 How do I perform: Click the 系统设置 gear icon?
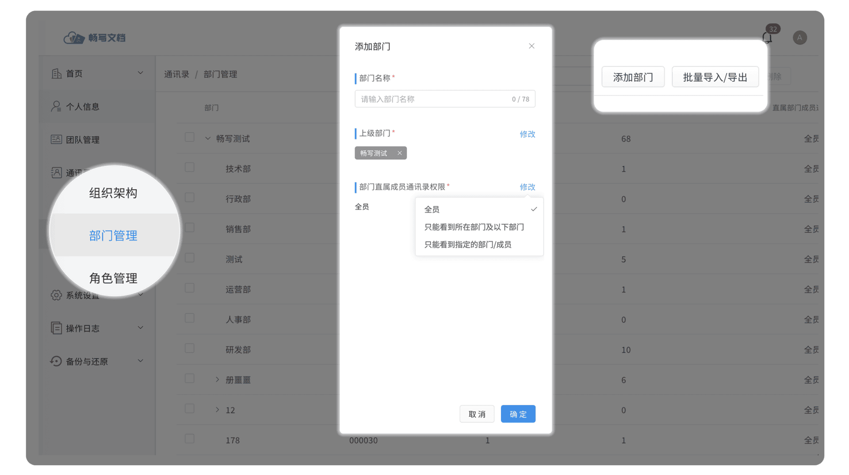[56, 295]
